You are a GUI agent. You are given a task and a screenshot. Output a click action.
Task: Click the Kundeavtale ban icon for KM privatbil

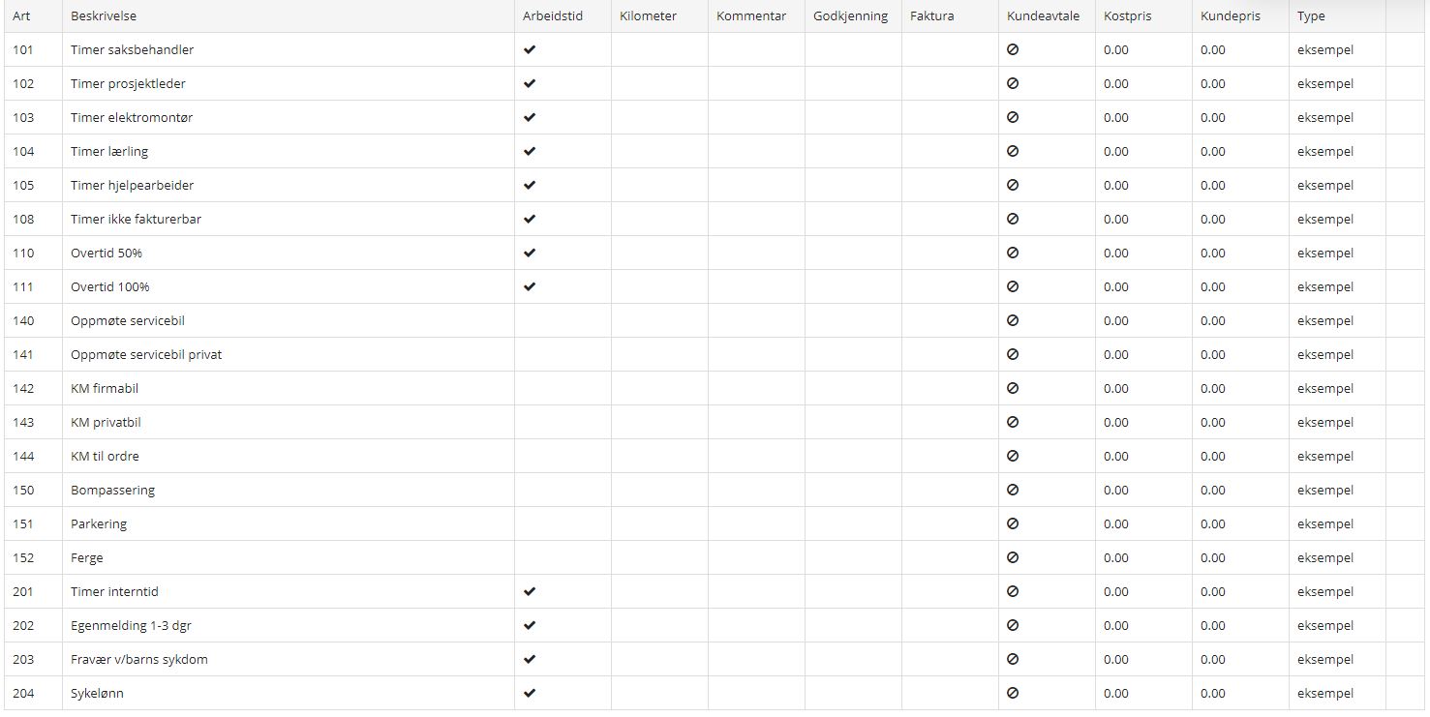click(x=1013, y=422)
